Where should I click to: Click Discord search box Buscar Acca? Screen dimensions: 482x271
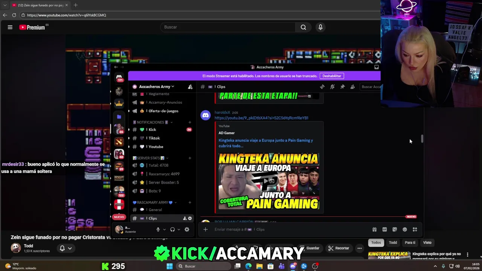coord(370,87)
